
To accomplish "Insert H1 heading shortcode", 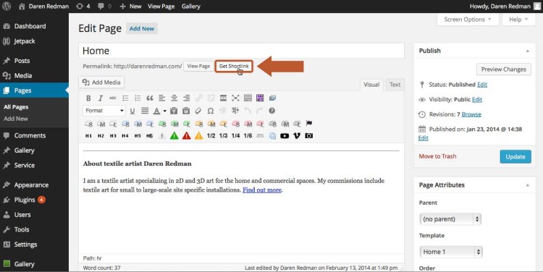I will pos(88,136).
